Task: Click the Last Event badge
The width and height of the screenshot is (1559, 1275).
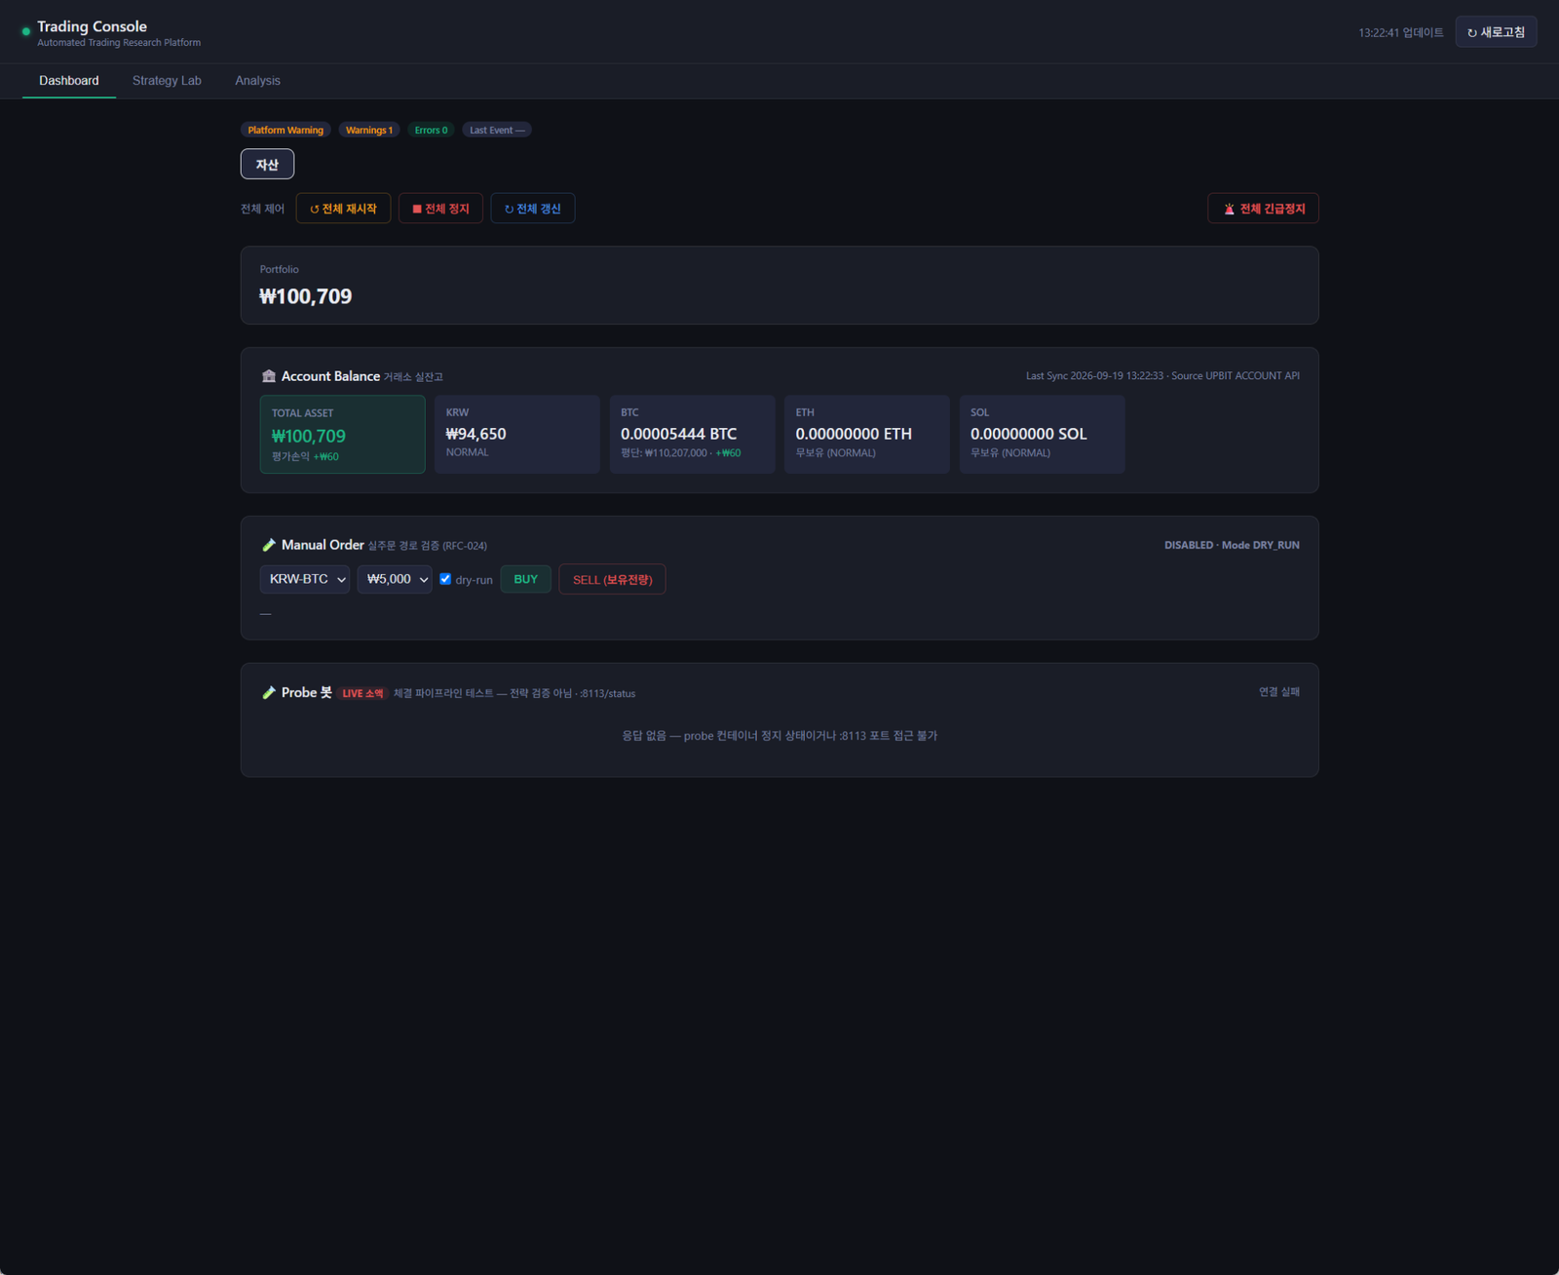Action: [497, 130]
